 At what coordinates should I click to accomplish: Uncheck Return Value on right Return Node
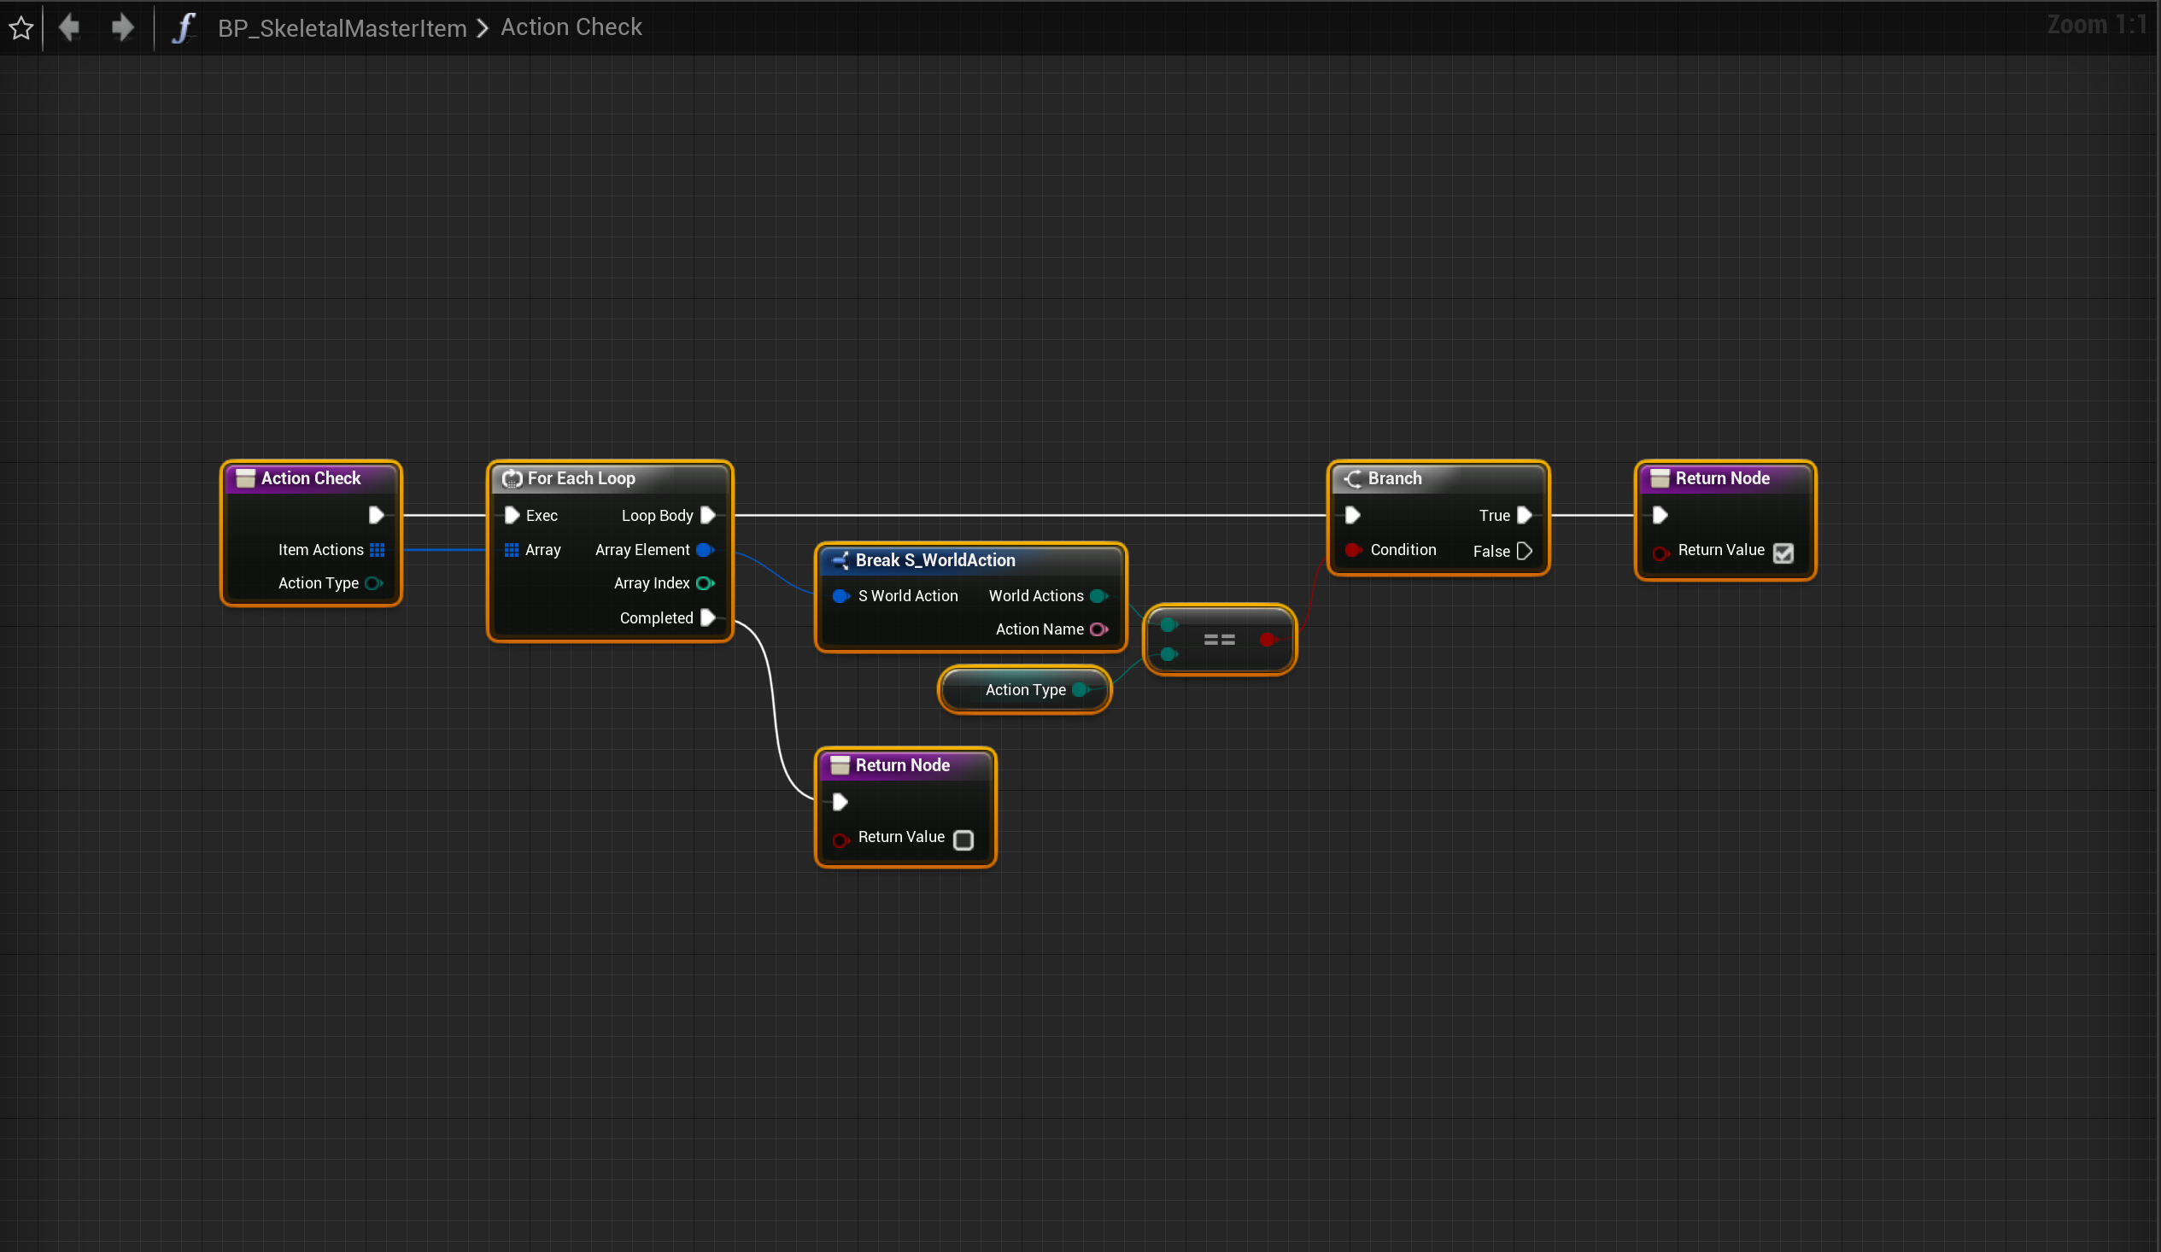pyautogui.click(x=1783, y=553)
